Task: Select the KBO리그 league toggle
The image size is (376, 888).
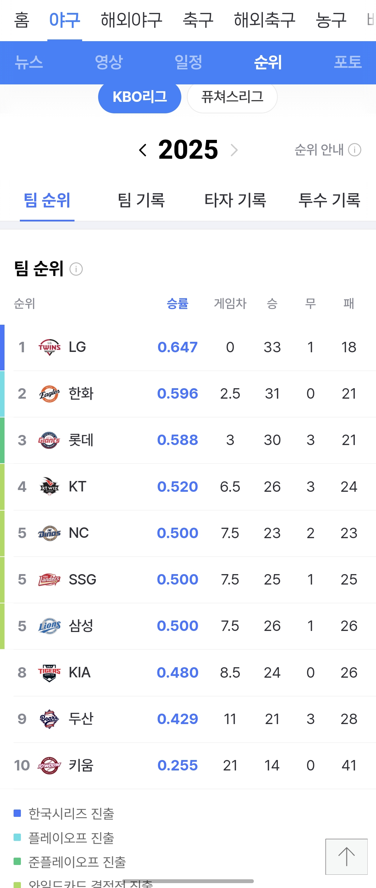Action: (140, 97)
